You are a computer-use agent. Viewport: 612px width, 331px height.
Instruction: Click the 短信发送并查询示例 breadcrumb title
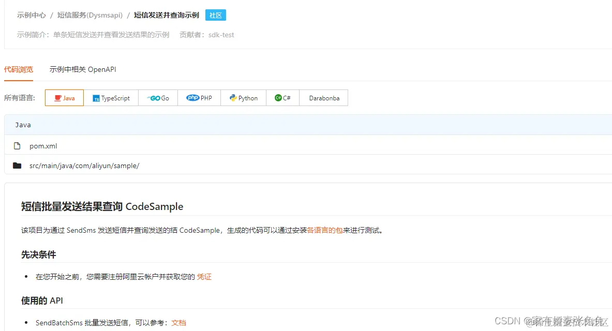pos(167,15)
